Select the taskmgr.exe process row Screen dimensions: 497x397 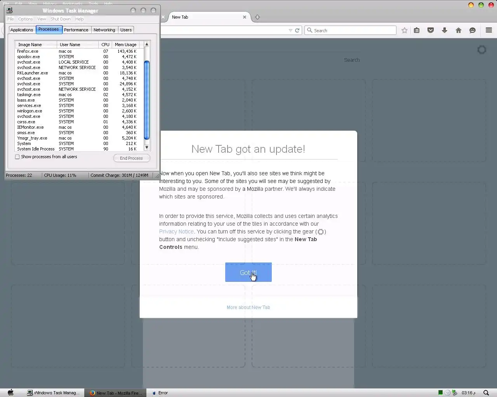coord(77,95)
